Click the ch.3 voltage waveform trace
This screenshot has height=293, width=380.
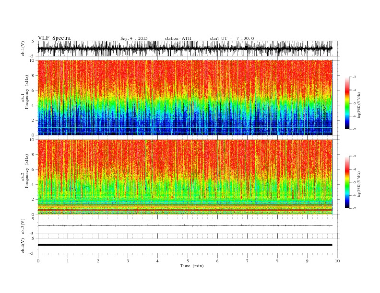(x=185, y=225)
